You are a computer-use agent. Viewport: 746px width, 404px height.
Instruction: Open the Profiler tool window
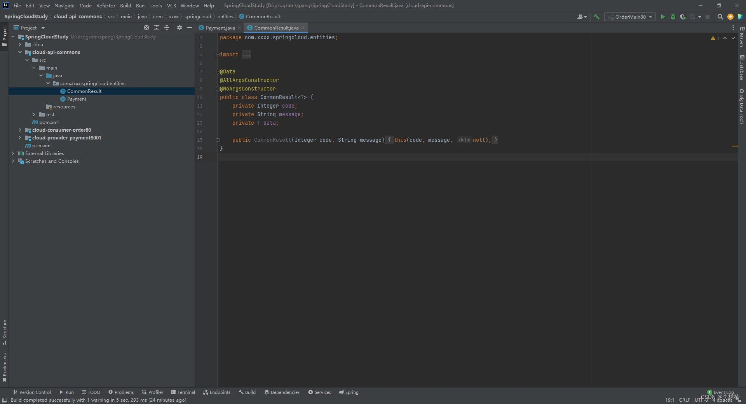152,392
